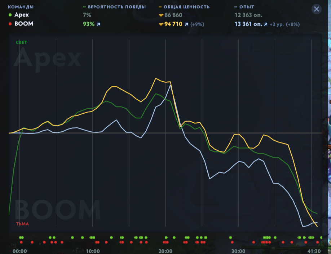Click the 10:00 time label
Viewport: 331px width, 254px height.
pos(93,251)
